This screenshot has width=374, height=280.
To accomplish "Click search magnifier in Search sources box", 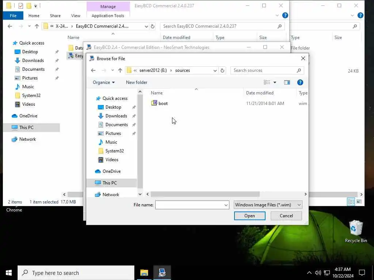I will [x=299, y=70].
